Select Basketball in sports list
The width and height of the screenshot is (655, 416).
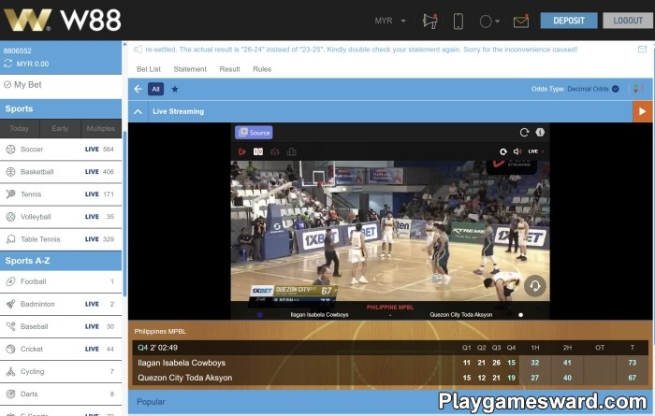coord(37,172)
